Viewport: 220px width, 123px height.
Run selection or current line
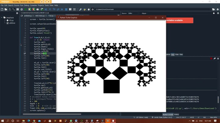pyautogui.click(x=38, y=9)
